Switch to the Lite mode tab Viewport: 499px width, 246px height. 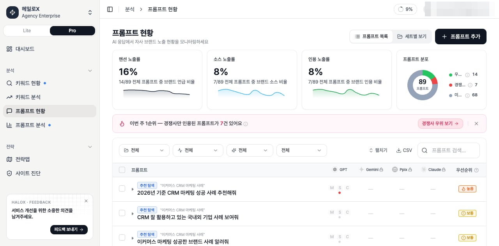[x=27, y=31]
